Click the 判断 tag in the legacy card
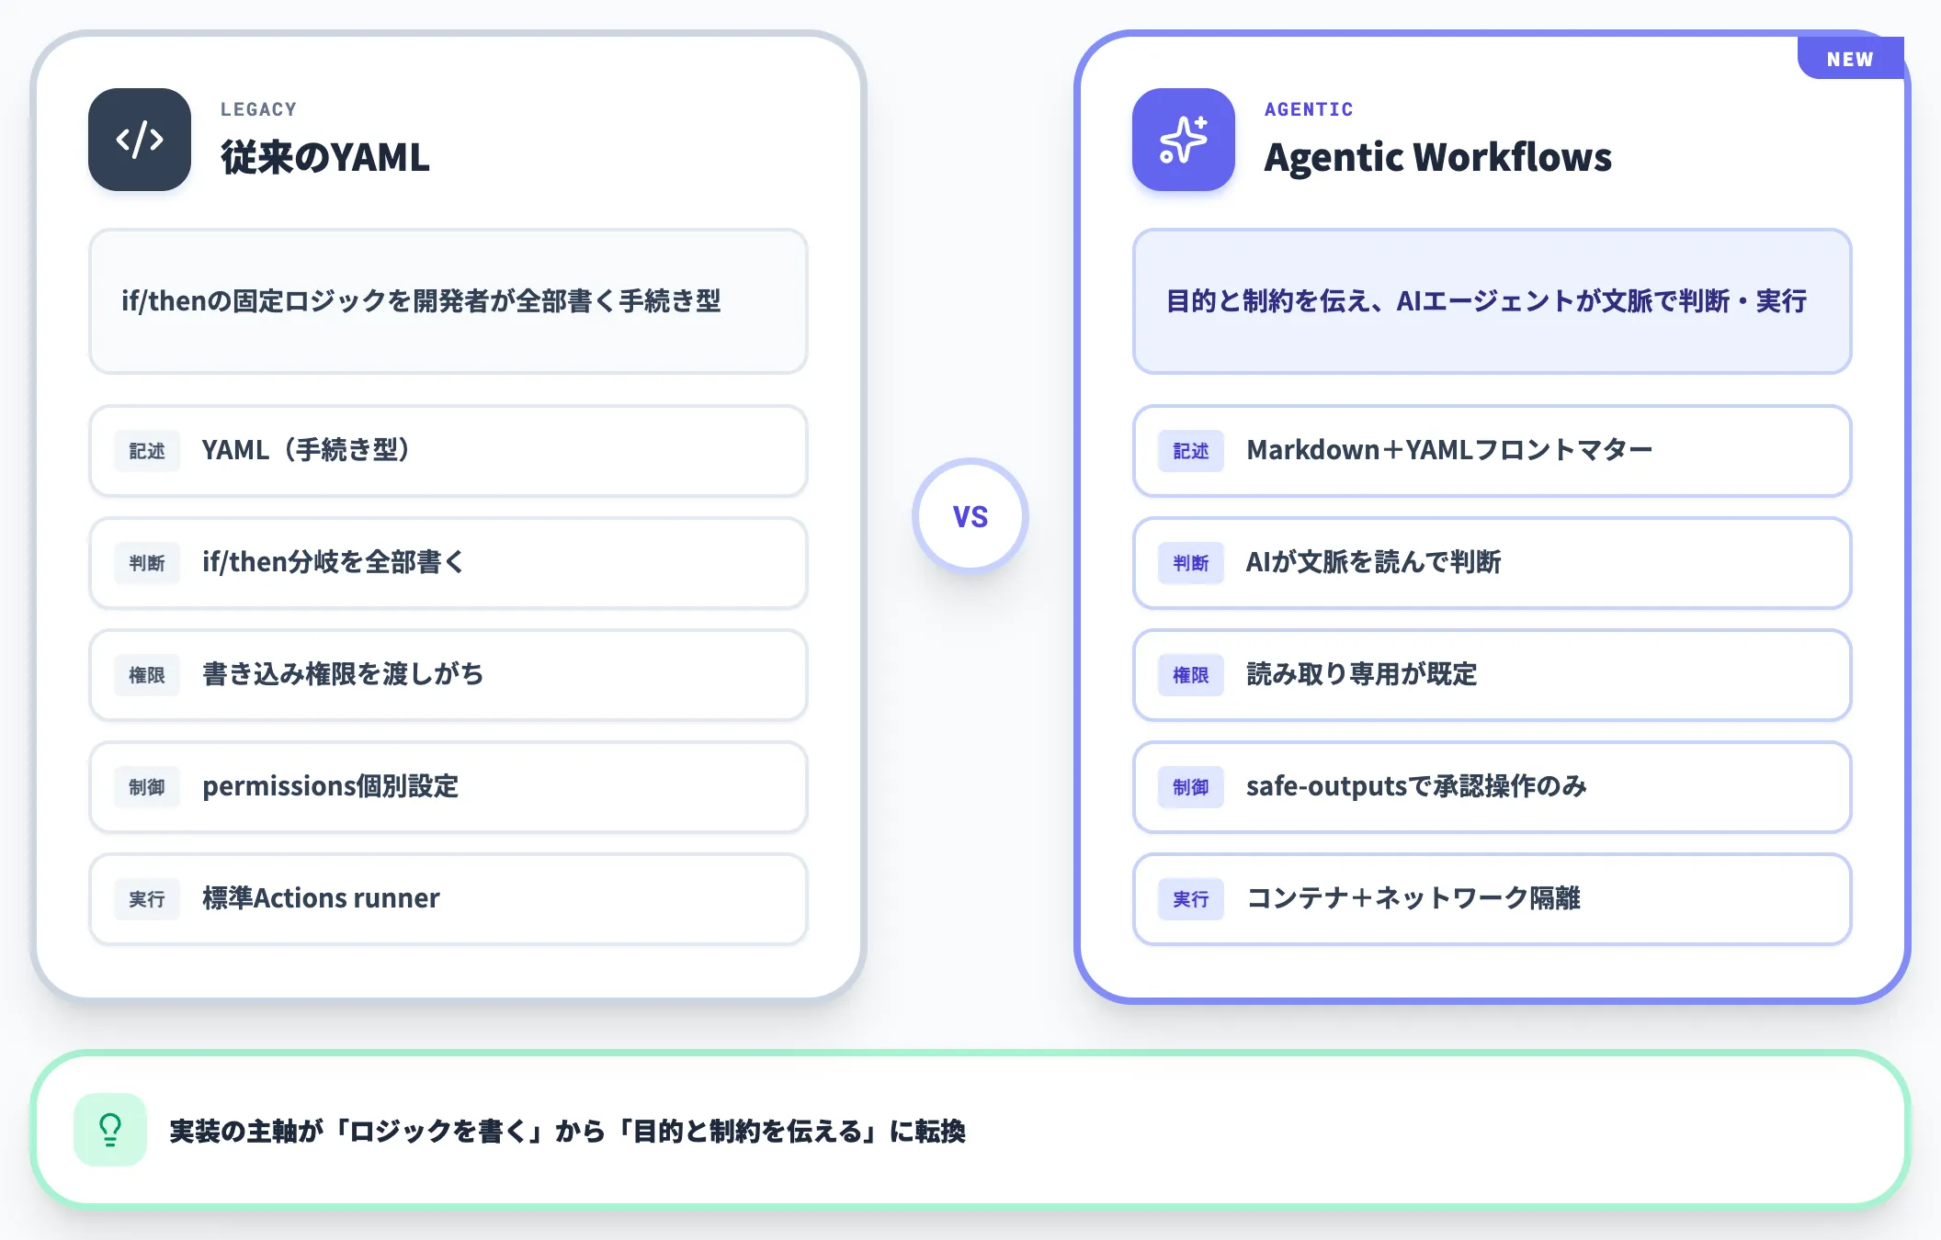The height and width of the screenshot is (1240, 1941). coord(147,563)
